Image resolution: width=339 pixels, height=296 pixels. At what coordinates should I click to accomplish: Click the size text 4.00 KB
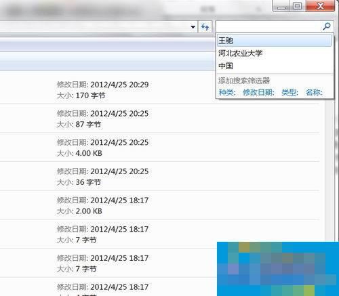tap(89, 153)
